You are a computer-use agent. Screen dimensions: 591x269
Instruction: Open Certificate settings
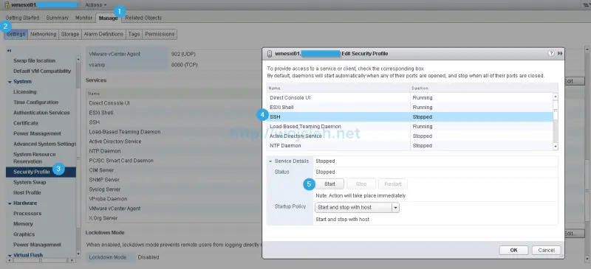pos(26,123)
